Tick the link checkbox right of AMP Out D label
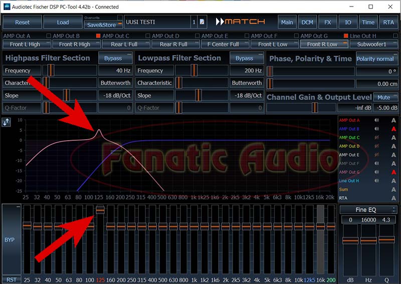This screenshot has height=284, width=401. point(197,36)
